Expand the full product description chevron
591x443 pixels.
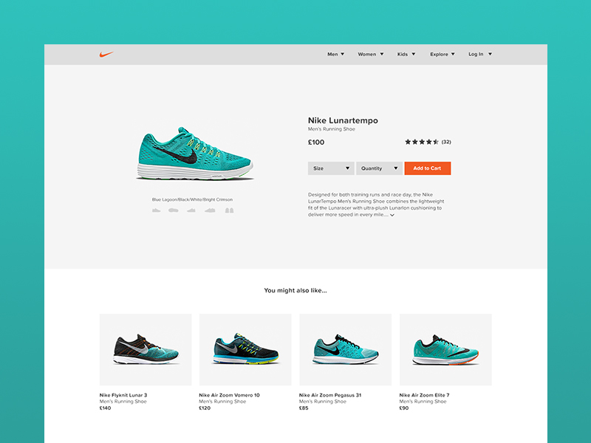(392, 215)
